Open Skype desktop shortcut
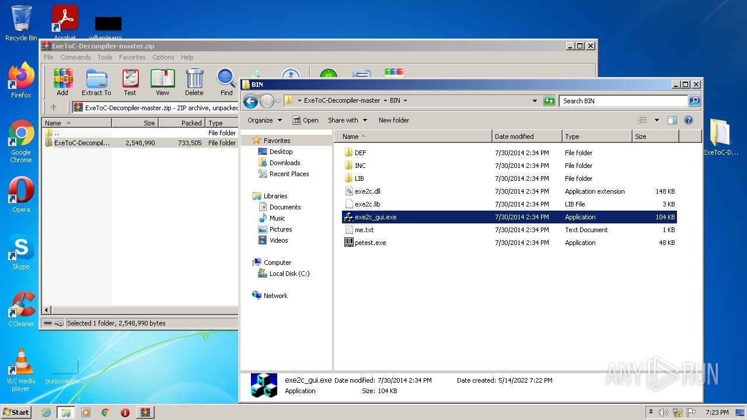This screenshot has width=747, height=420. (21, 252)
